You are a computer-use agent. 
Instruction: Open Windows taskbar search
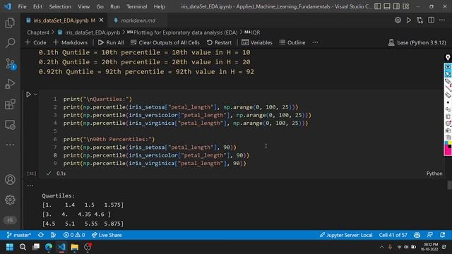point(23,247)
